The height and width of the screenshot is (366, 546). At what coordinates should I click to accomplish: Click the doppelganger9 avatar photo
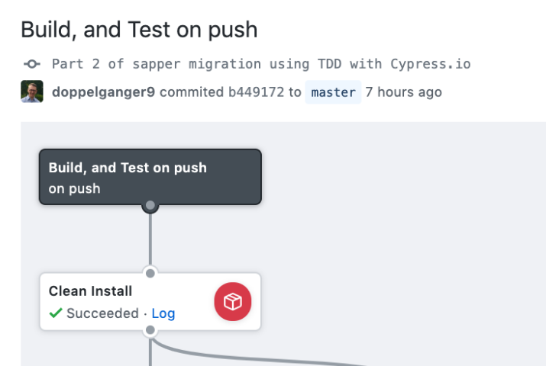32,92
